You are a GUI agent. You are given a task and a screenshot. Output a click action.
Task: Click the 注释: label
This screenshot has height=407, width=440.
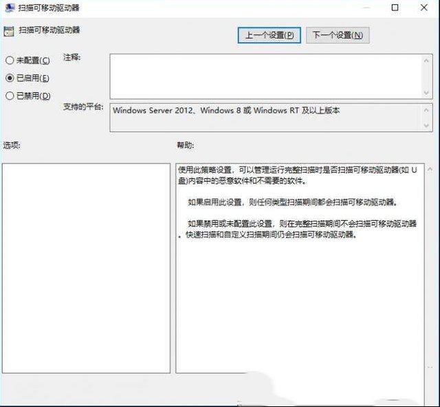tap(71, 58)
